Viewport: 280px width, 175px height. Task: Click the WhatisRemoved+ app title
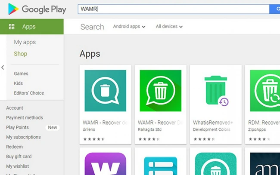pyautogui.click(x=213, y=123)
